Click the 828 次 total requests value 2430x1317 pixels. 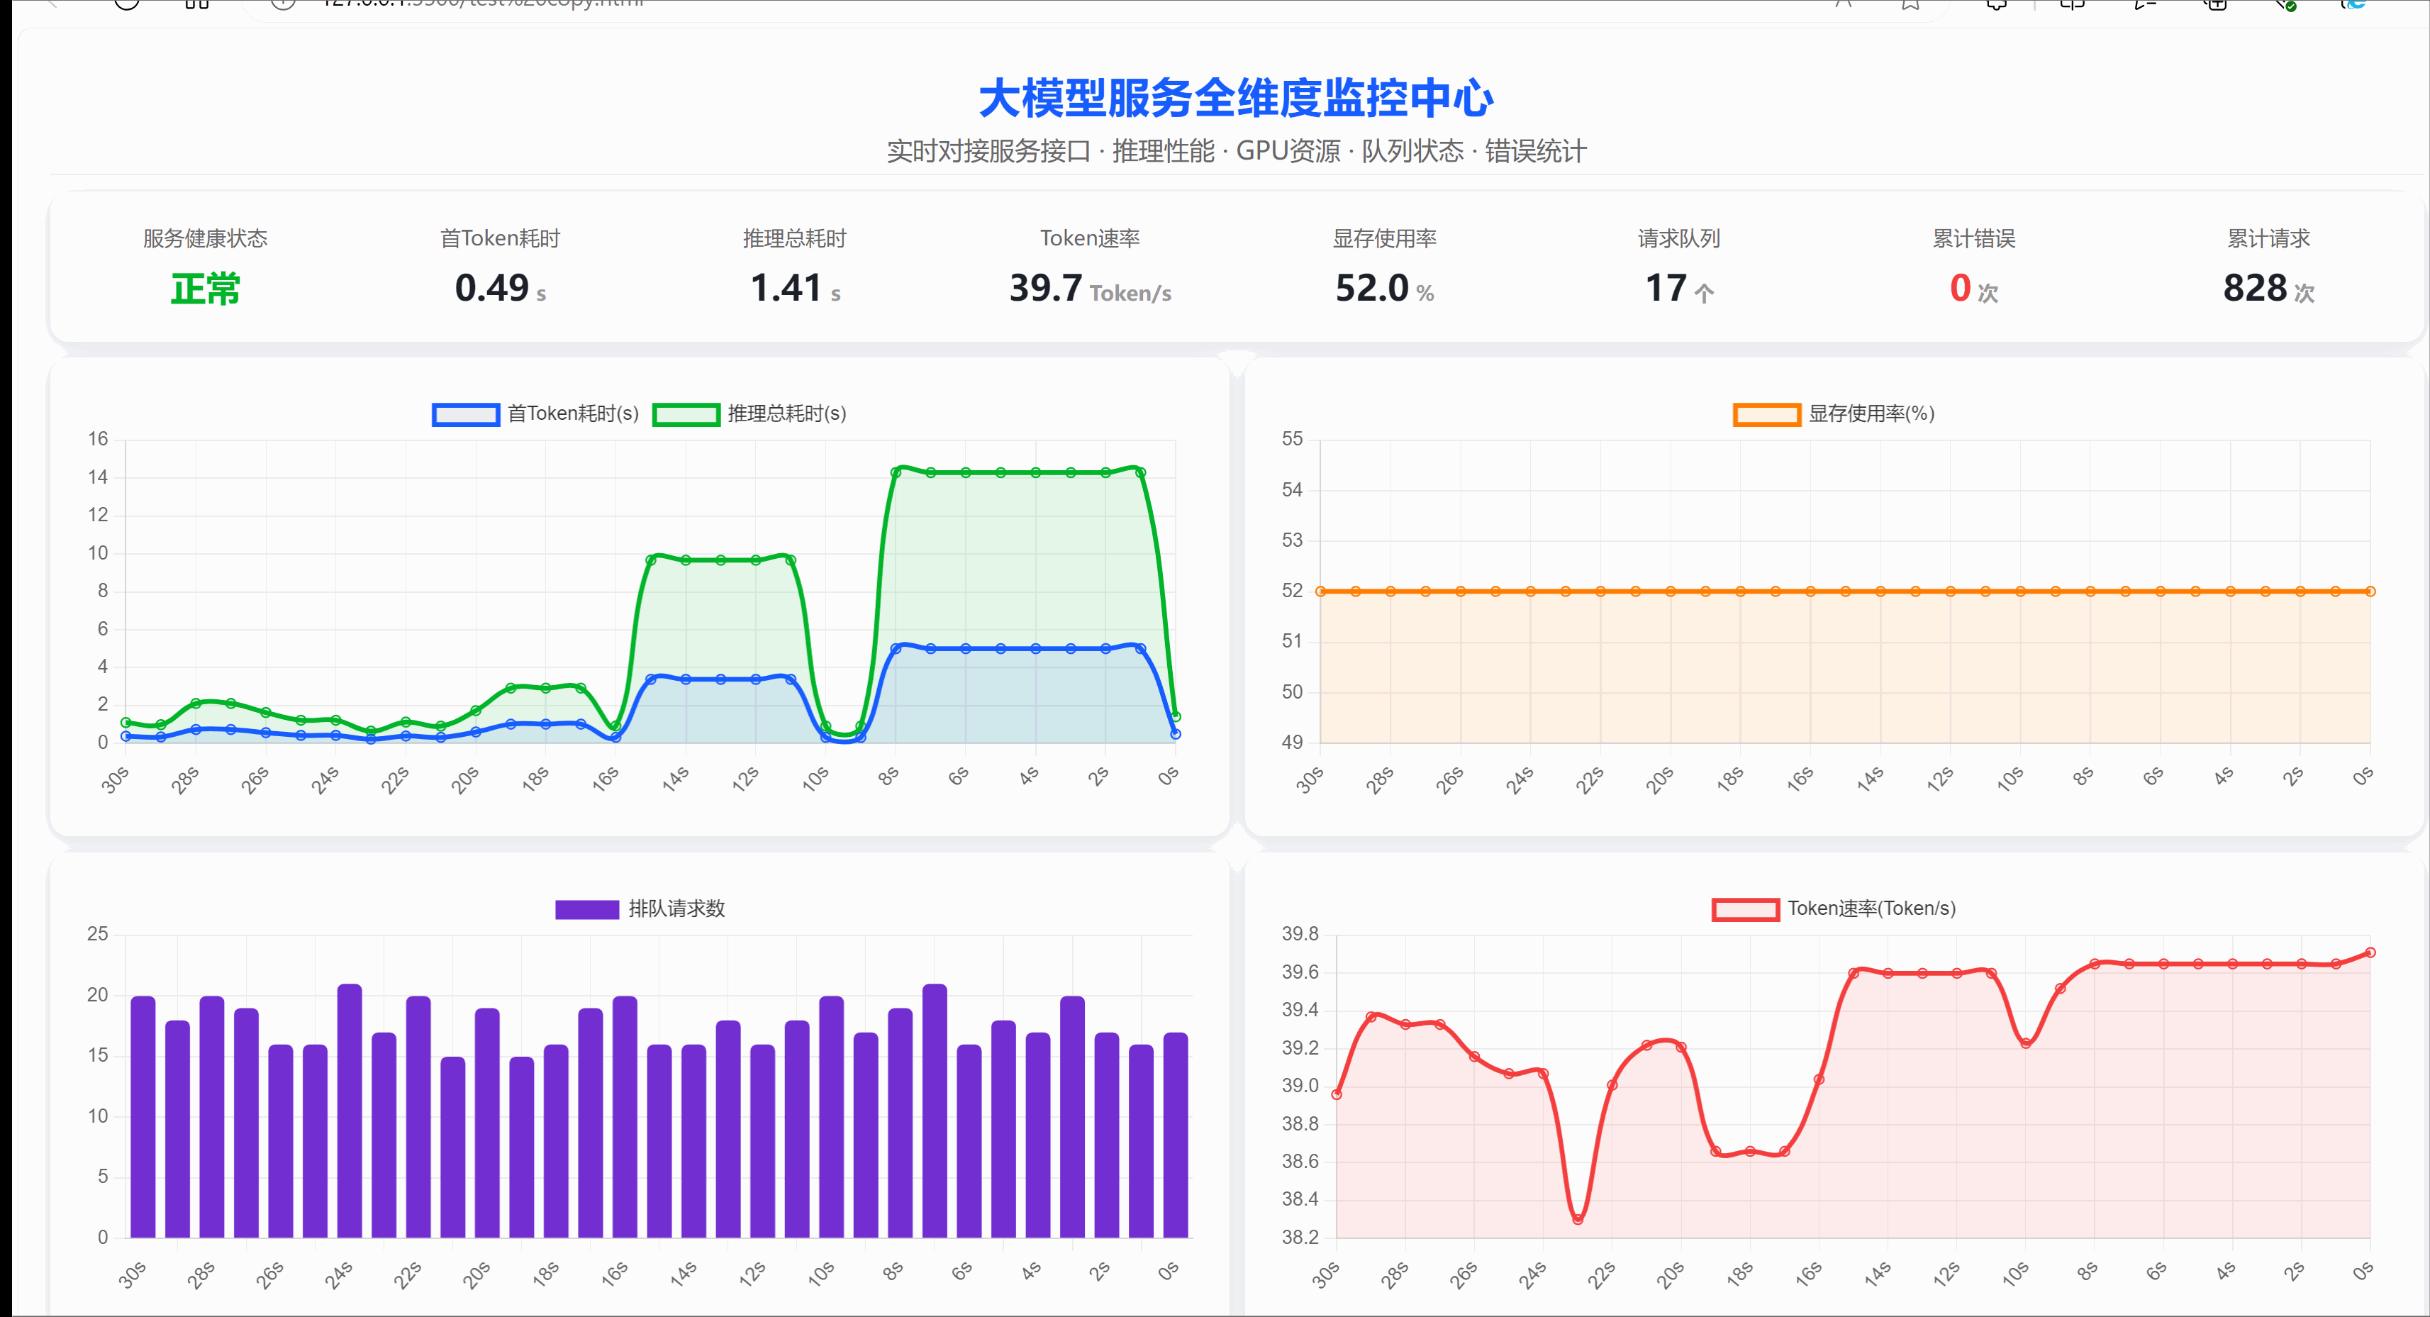click(2269, 289)
